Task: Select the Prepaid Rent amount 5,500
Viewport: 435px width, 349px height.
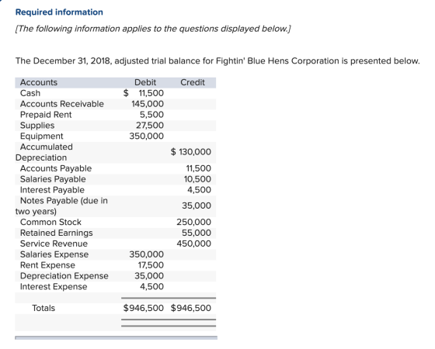Action: pyautogui.click(x=151, y=115)
